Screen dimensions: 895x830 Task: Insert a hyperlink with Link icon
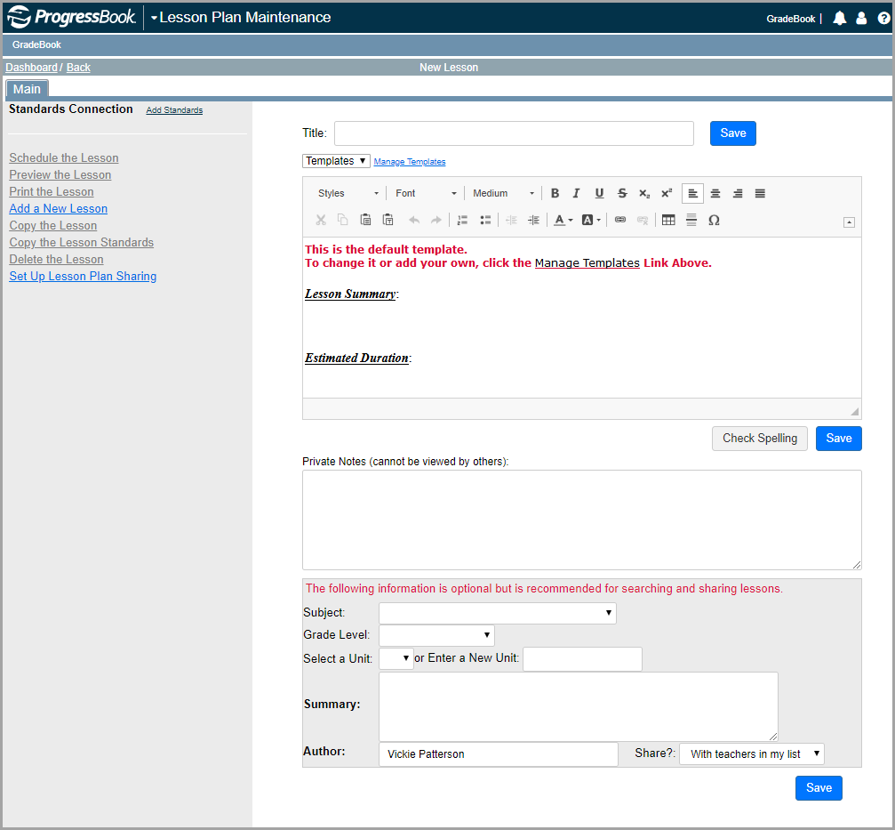[619, 220]
